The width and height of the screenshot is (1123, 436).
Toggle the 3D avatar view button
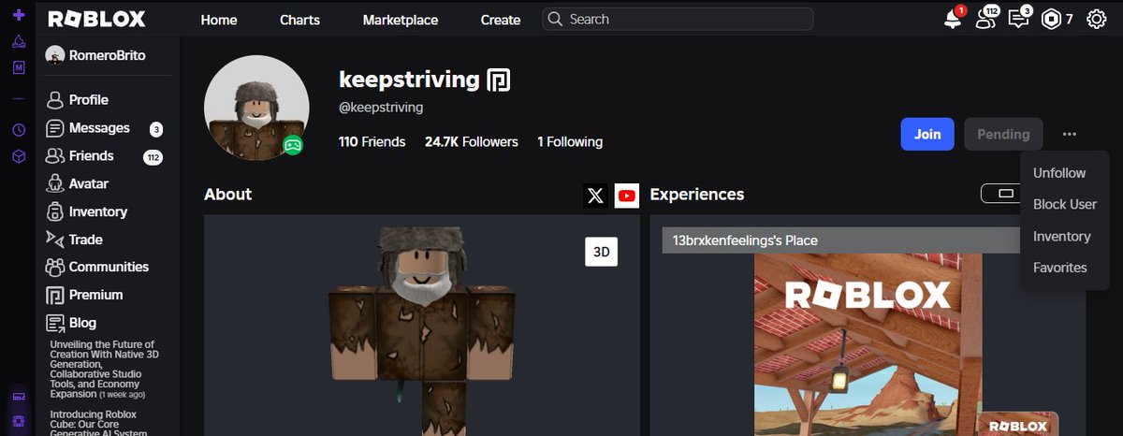tap(602, 252)
